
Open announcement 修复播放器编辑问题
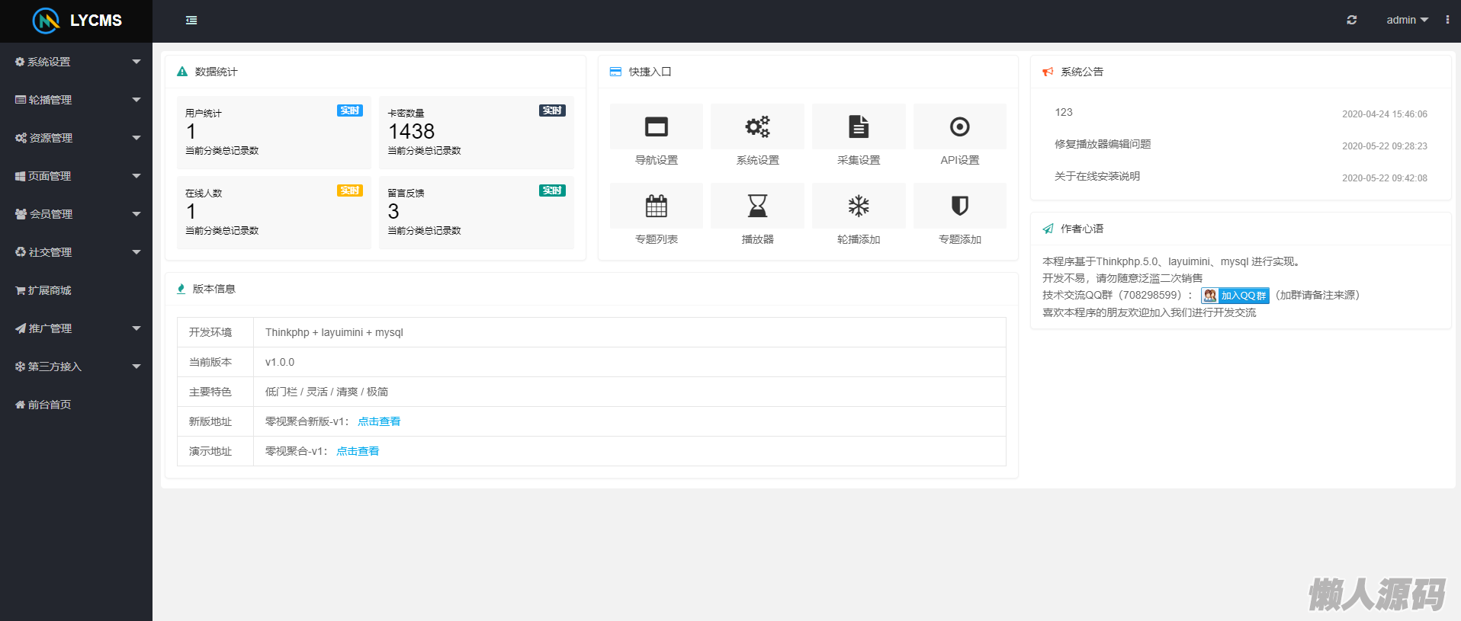click(1103, 144)
